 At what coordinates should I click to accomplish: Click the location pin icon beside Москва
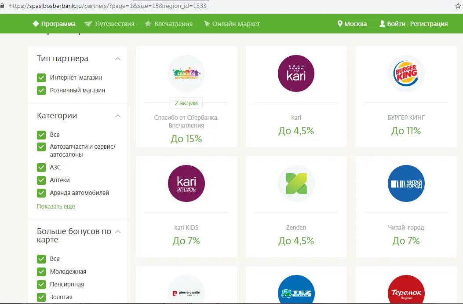click(x=340, y=24)
